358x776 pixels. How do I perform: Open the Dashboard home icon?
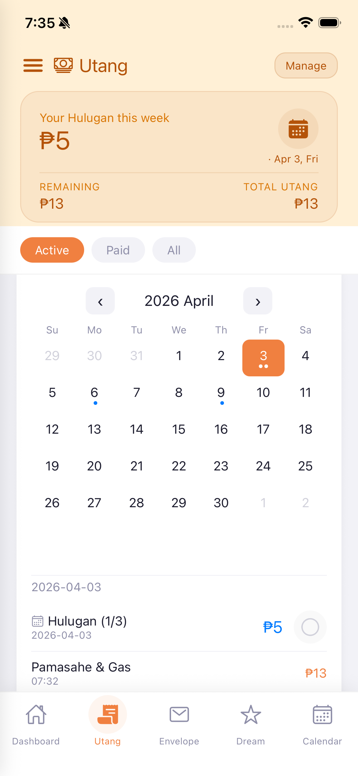[x=36, y=715]
